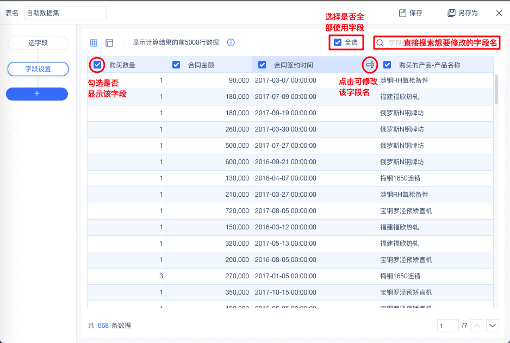
Task: Click the info icon beside 5000行数据
Action: pyautogui.click(x=231, y=42)
